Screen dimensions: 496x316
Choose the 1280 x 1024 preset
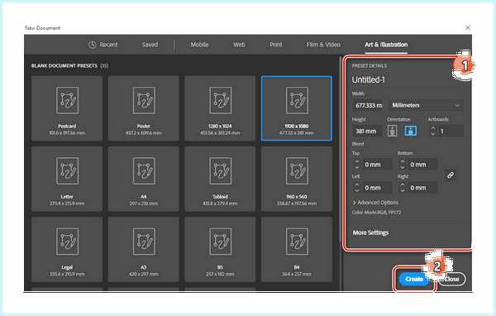220,108
